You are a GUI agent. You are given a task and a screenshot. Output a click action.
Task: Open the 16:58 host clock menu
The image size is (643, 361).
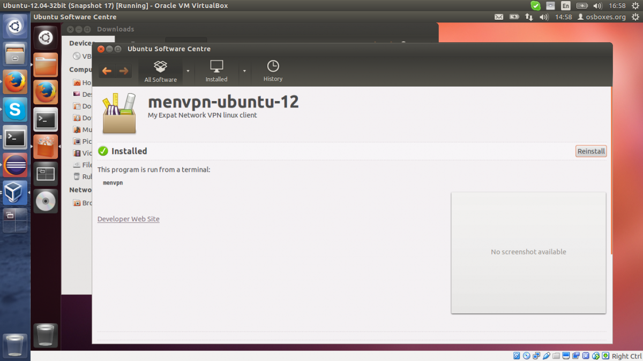click(617, 6)
